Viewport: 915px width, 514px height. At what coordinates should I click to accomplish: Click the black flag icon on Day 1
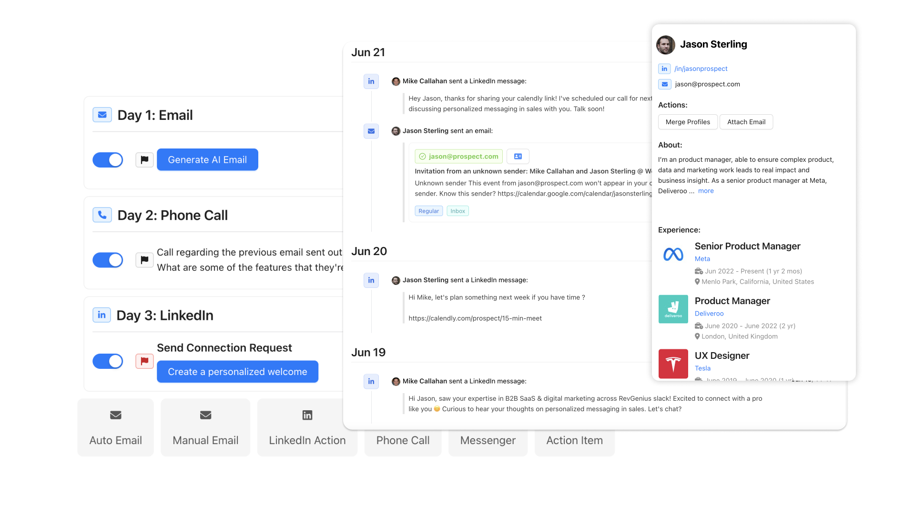click(x=144, y=160)
